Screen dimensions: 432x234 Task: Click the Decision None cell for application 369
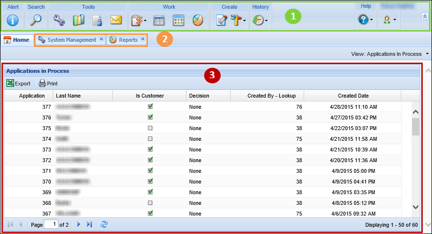[x=208, y=192]
